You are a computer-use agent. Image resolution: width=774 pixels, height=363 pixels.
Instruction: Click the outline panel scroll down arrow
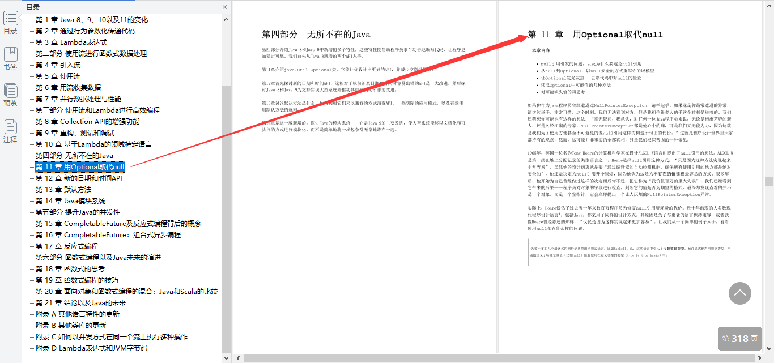226,358
